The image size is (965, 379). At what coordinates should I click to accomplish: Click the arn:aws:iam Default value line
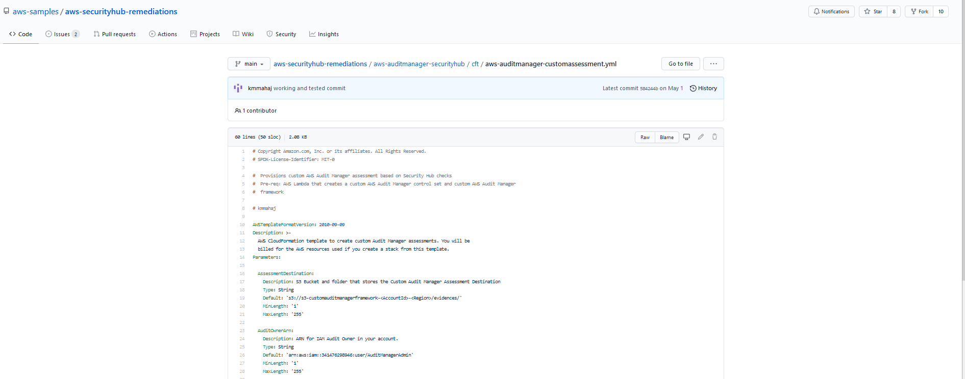(x=338, y=355)
